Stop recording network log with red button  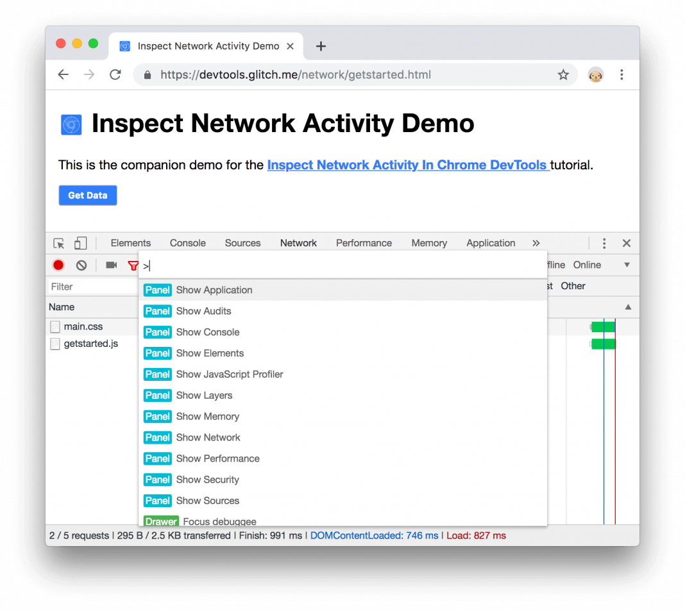tap(58, 265)
